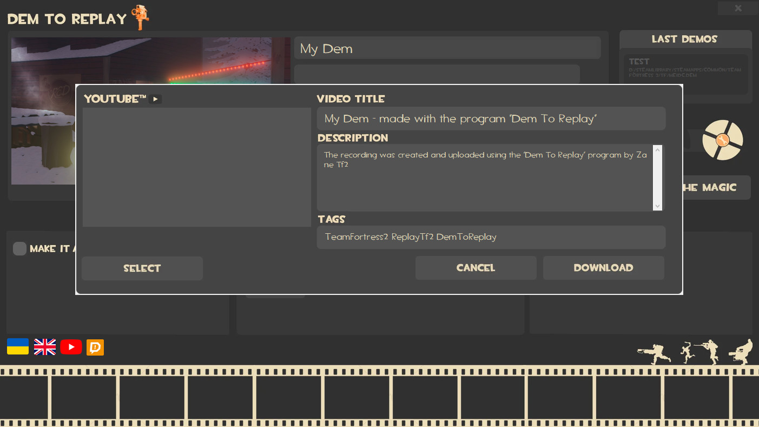Select English via the UK flag icon

[44, 347]
